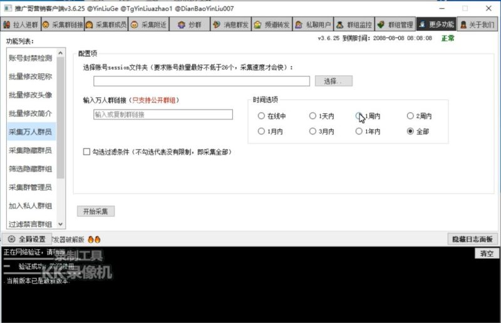Viewport: 501px width, 323px height.
Task: Open 全局设置 global settings
Action: point(27,238)
